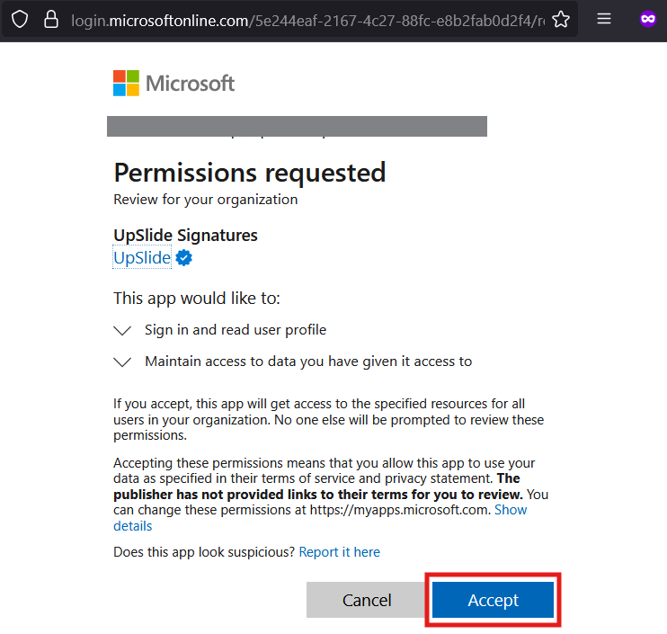Image resolution: width=667 pixels, height=634 pixels.
Task: Click 'Report it here' link
Action: click(340, 552)
